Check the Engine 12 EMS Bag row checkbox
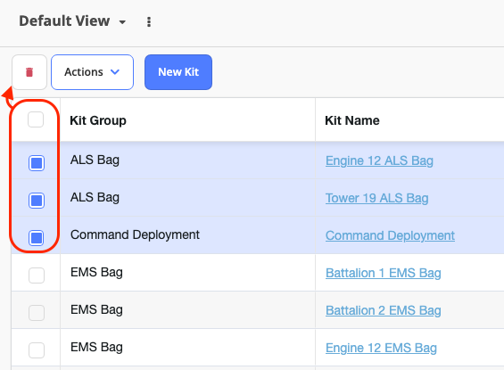Image resolution: width=504 pixels, height=370 pixels. [x=37, y=350]
